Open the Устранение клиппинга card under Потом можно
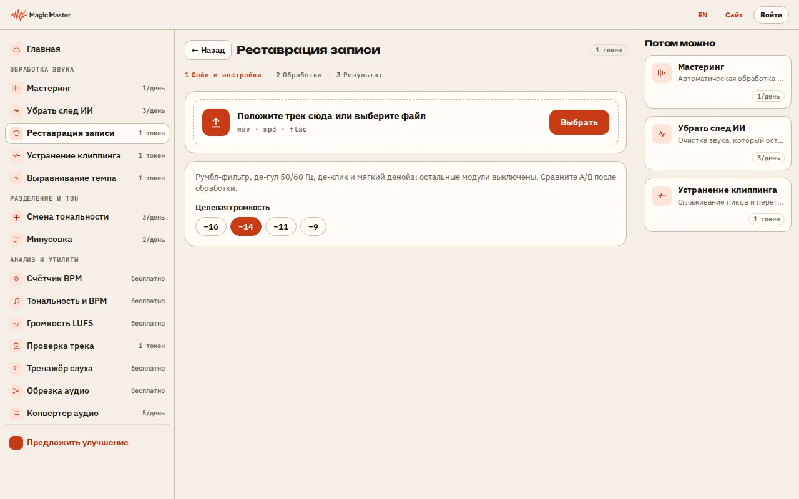The height and width of the screenshot is (499, 799). (x=718, y=205)
